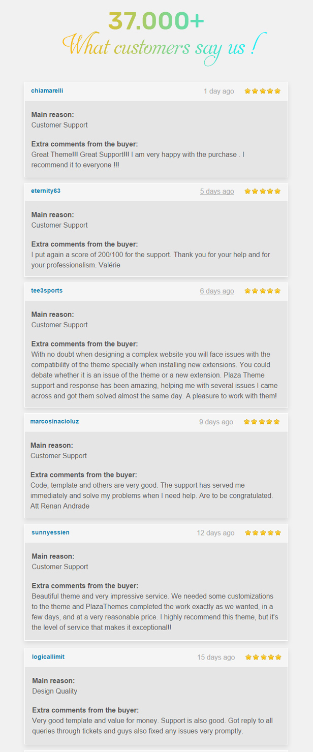The height and width of the screenshot is (752, 313).
Task: Click the "9 days ago" timestamp
Action: 216,422
